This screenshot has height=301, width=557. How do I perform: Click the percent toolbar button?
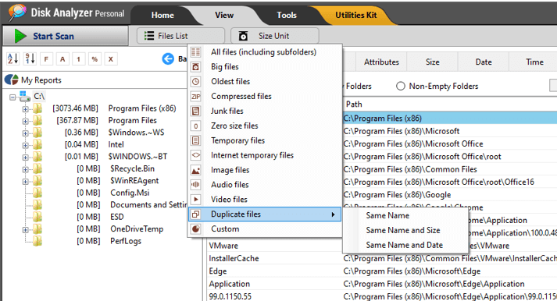coord(95,59)
